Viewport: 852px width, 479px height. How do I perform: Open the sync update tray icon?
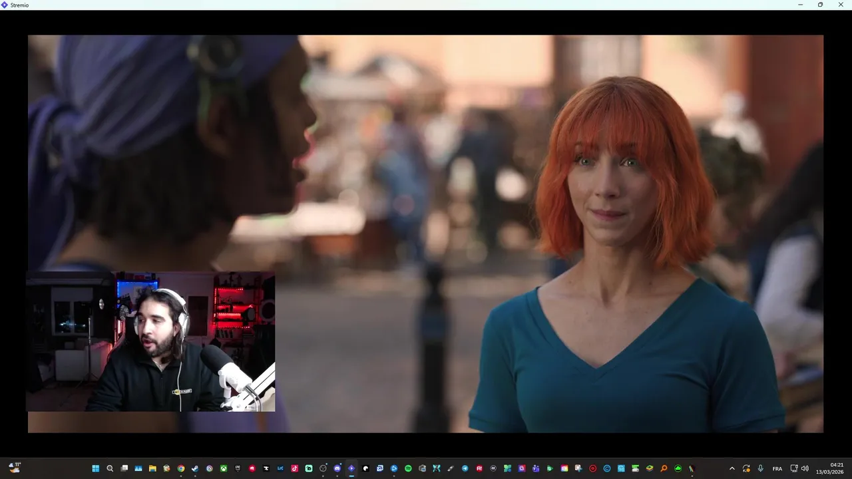[x=746, y=468]
